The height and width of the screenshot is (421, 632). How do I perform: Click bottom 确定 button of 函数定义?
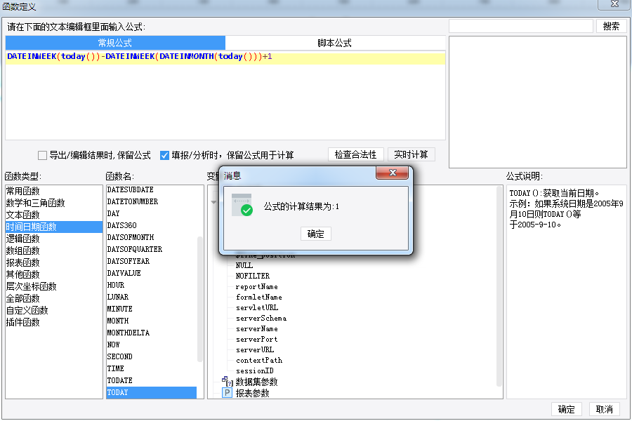pos(566,409)
